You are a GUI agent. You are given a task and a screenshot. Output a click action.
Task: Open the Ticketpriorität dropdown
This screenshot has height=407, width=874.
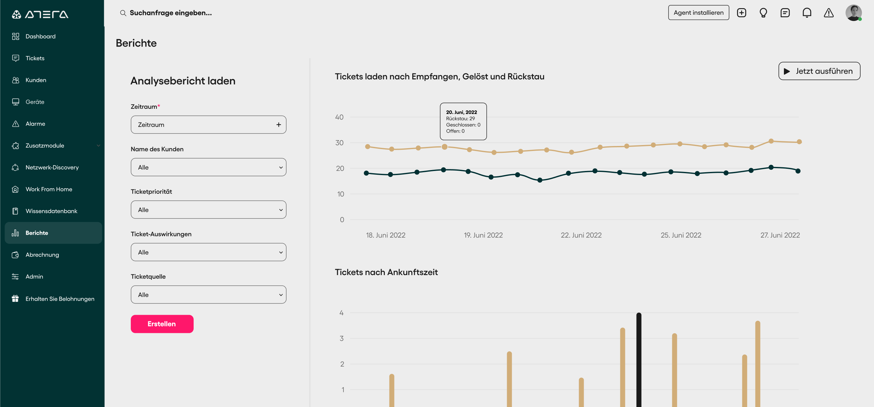coord(208,210)
